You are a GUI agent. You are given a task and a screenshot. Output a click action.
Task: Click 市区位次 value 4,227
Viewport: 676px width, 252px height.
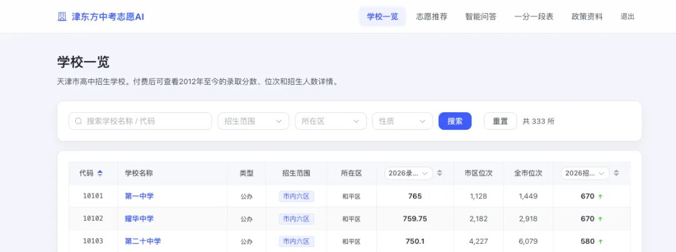click(x=479, y=241)
